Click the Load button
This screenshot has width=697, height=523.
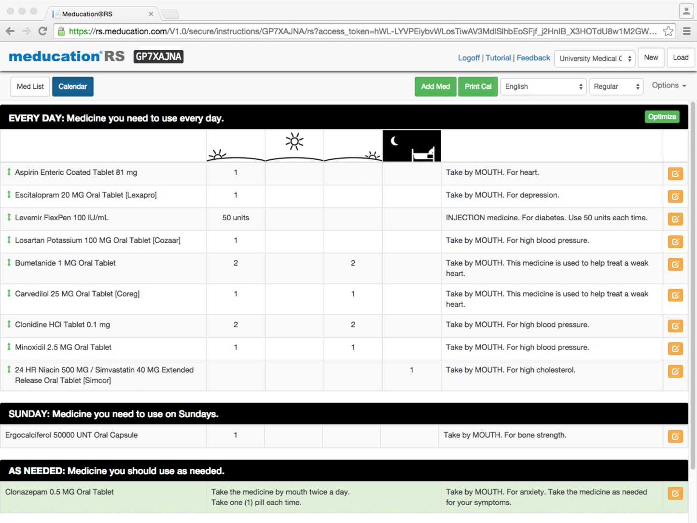(681, 57)
